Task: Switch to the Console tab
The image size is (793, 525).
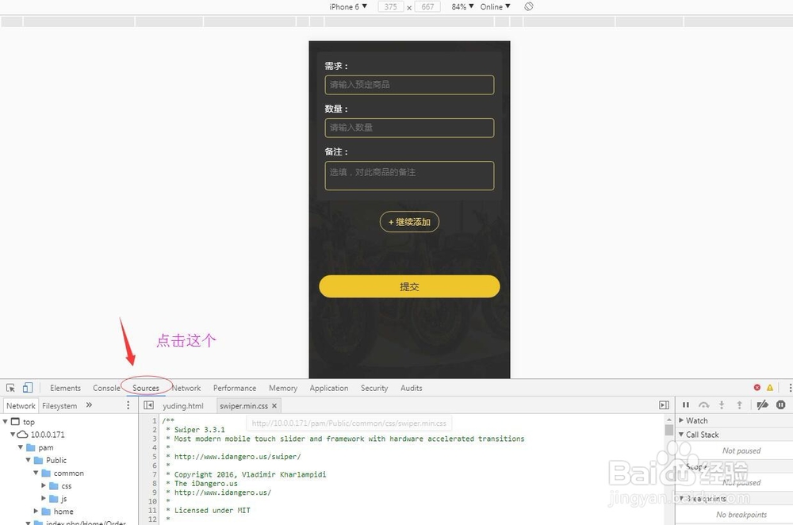Action: click(x=106, y=388)
